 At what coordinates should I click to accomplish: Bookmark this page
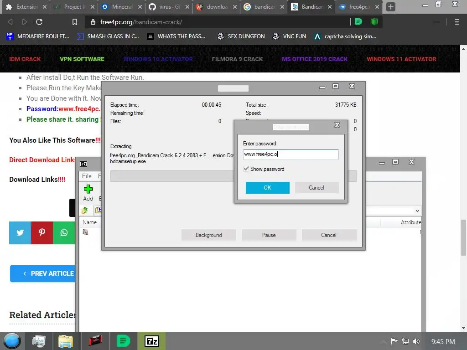click(x=75, y=22)
